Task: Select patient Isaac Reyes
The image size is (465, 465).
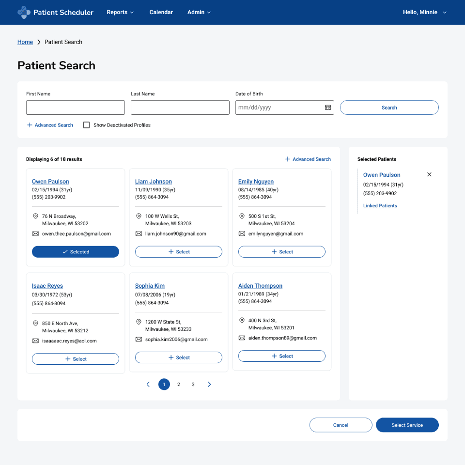Action: click(x=76, y=359)
